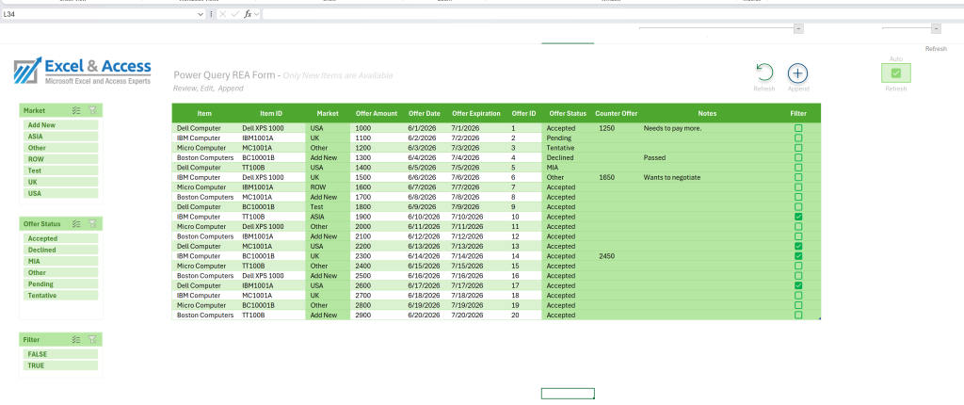Check Filter box for Offer ID 6
964x405 pixels.
pos(798,177)
